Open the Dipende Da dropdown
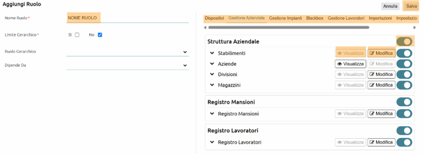Viewport: 425px width, 154px height. coord(127,65)
